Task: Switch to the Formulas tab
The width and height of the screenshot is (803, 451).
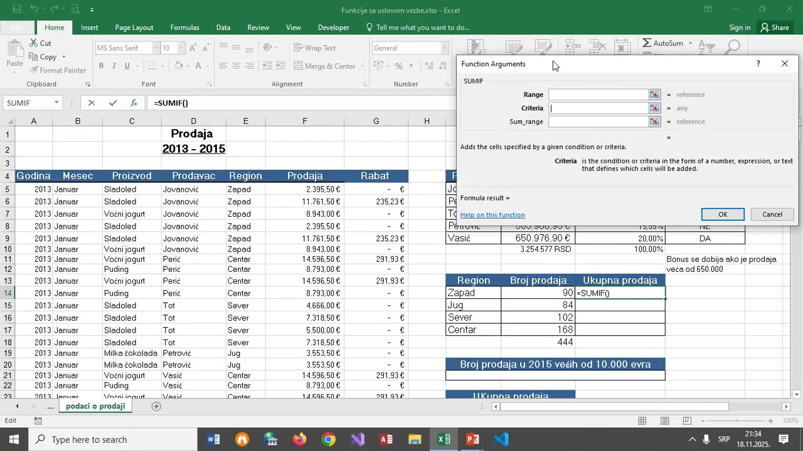Action: (x=184, y=28)
